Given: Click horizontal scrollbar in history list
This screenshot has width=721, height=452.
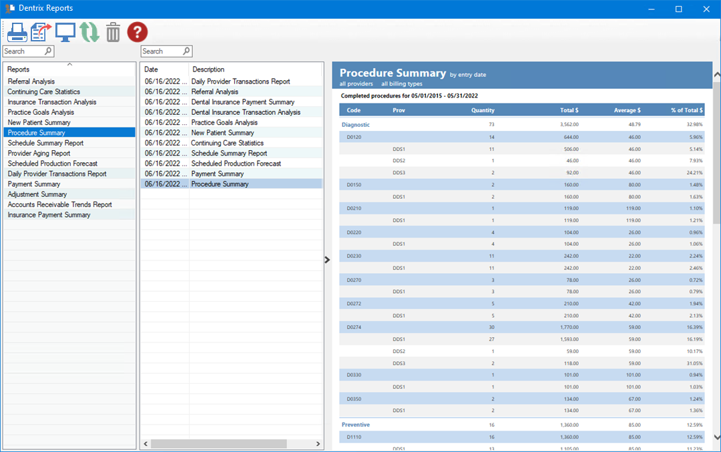Looking at the screenshot, I should click(x=218, y=444).
